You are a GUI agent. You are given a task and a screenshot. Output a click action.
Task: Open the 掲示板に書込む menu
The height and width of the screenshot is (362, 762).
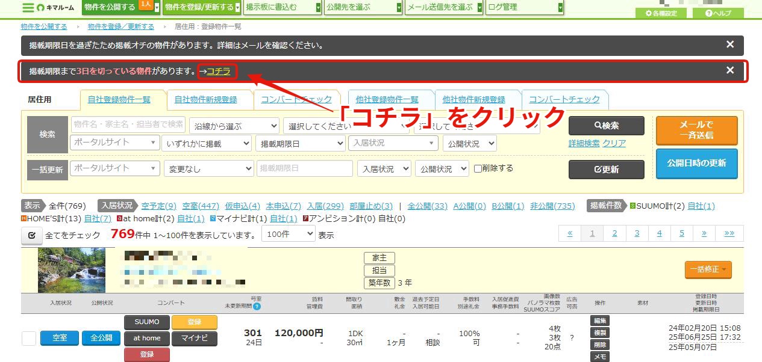tap(283, 8)
